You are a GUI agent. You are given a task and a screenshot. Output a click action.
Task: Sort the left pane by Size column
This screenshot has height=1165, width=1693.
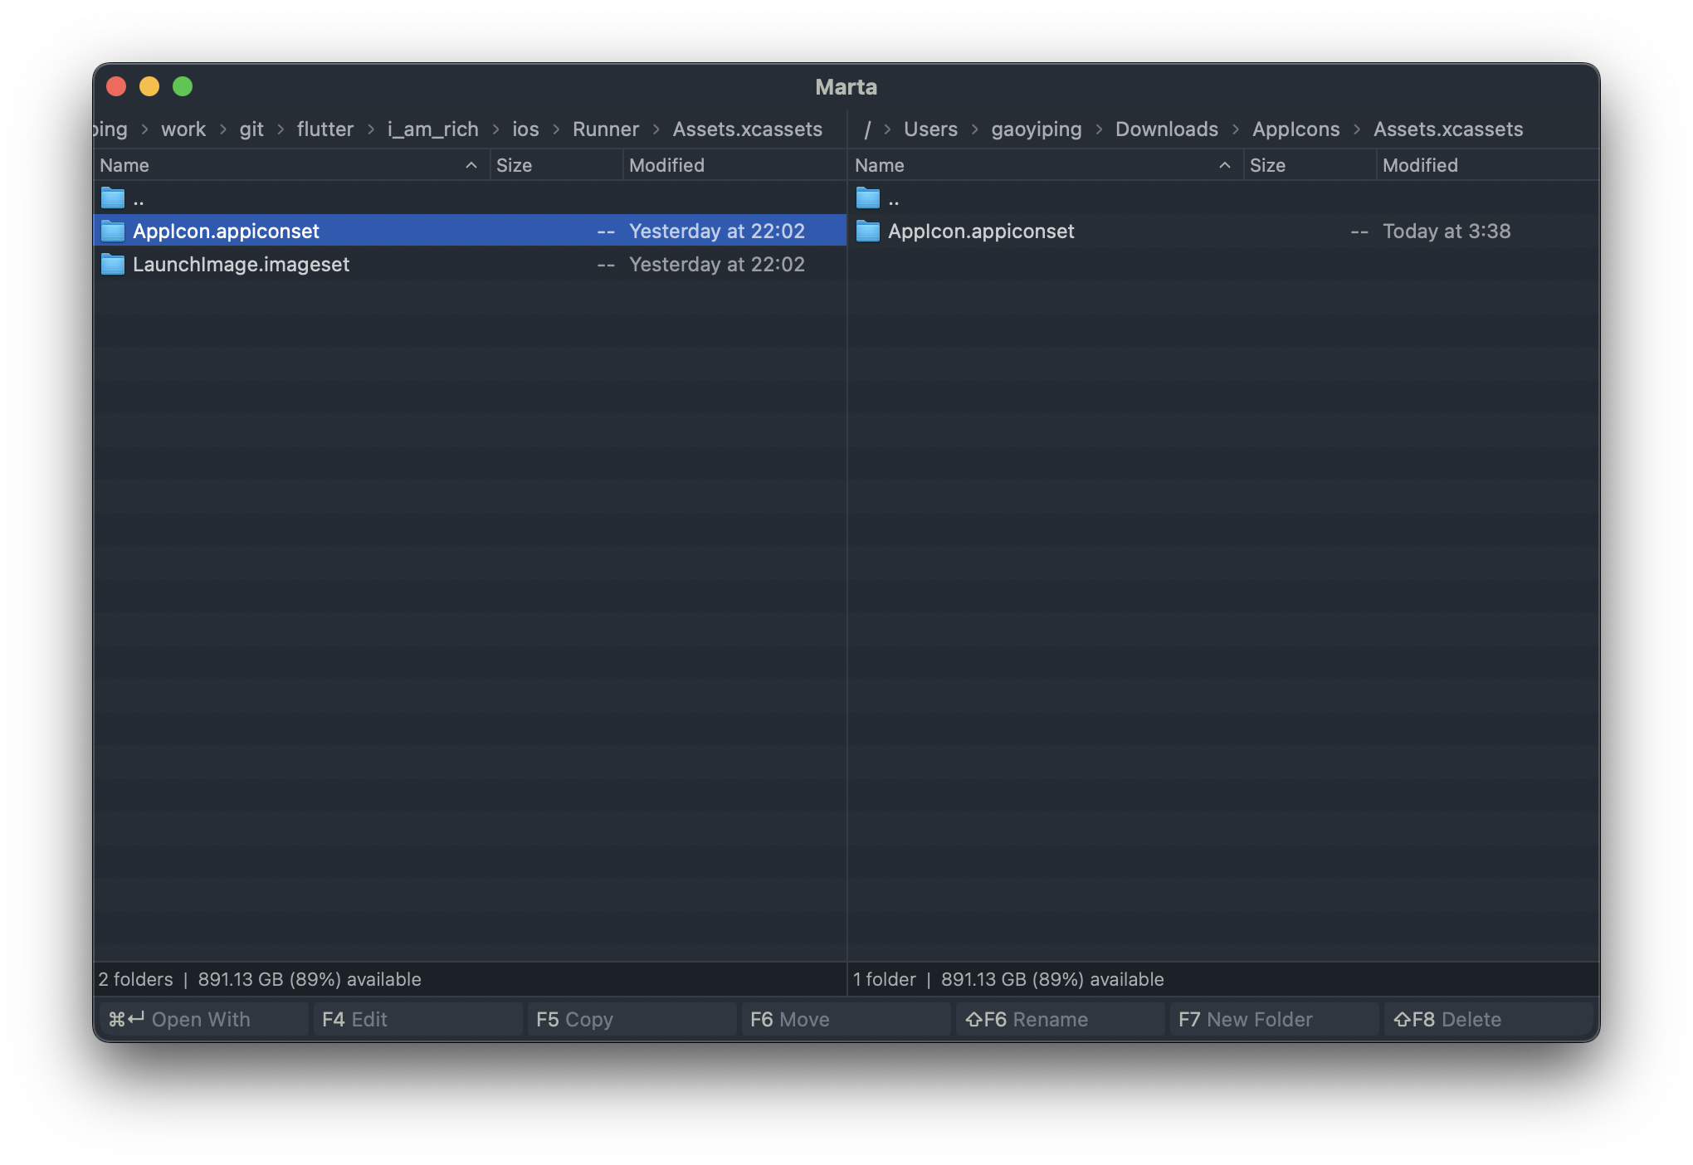pyautogui.click(x=515, y=165)
